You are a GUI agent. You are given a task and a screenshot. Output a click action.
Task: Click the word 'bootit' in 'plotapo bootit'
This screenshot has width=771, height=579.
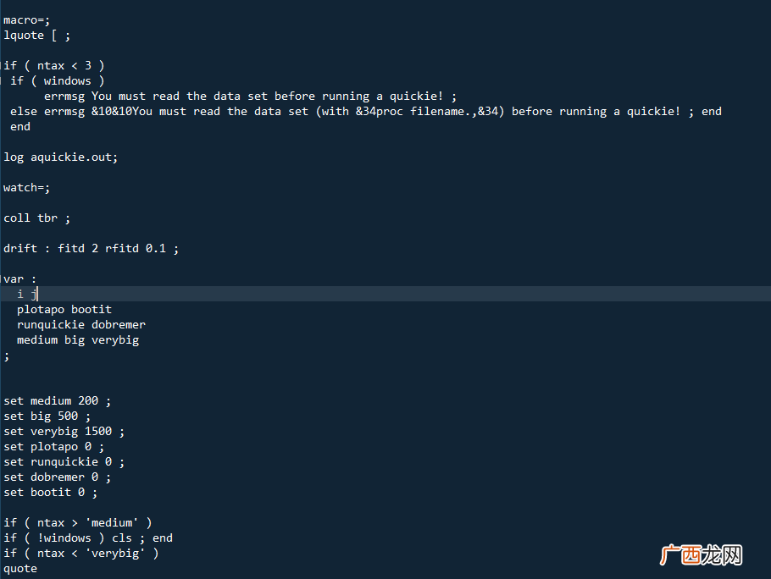pos(92,309)
